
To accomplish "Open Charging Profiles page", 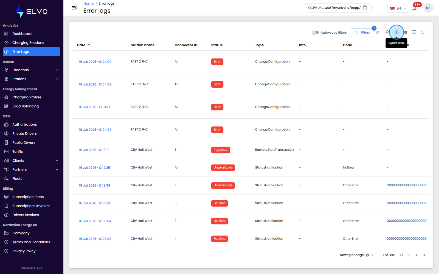I will [x=32, y=97].
